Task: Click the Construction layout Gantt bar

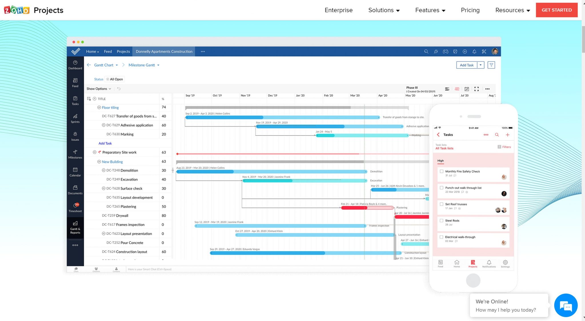Action: pos(305,253)
